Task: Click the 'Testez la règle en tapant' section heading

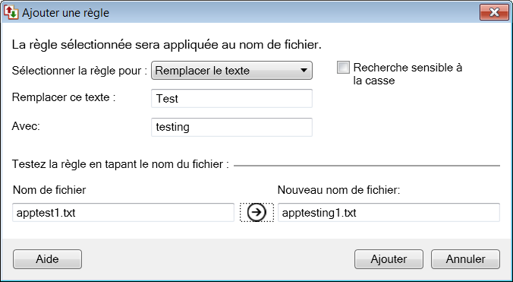Action: 121,164
